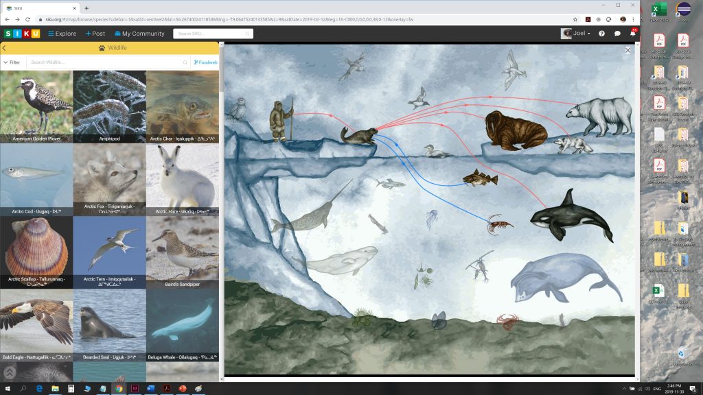Click the scroll-to-top double chevron button
This screenshot has height=395, width=703.
(10, 372)
